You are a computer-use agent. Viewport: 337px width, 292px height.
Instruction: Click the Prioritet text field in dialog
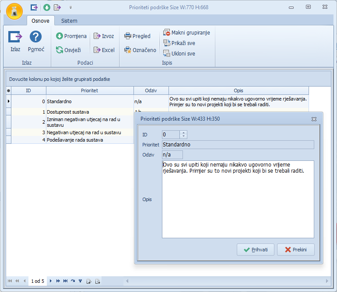(238, 145)
